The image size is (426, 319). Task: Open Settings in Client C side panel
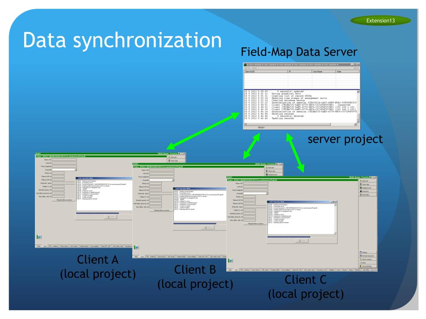click(x=368, y=252)
